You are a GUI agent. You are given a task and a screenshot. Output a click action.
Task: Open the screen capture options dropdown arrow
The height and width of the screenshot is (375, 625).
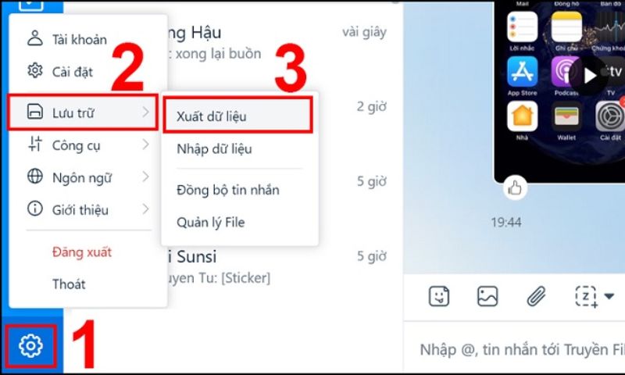609,296
